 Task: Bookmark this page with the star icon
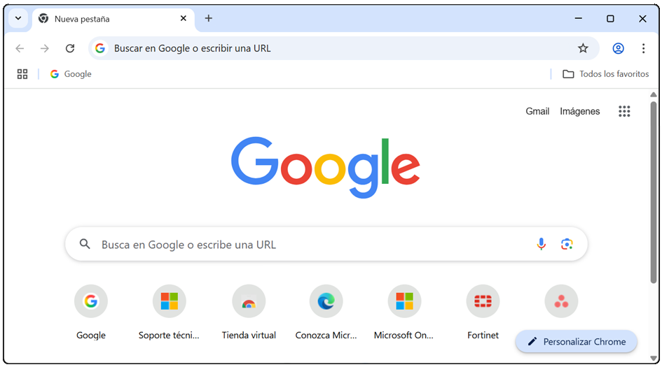[583, 48]
